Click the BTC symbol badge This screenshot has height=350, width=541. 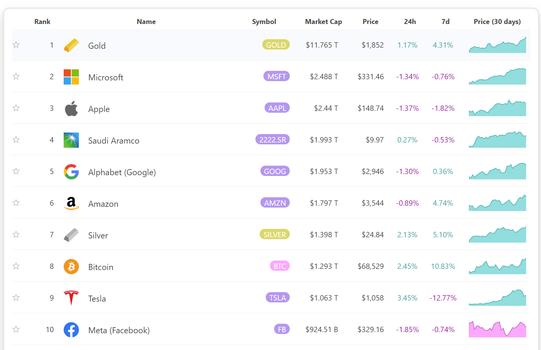tap(280, 266)
